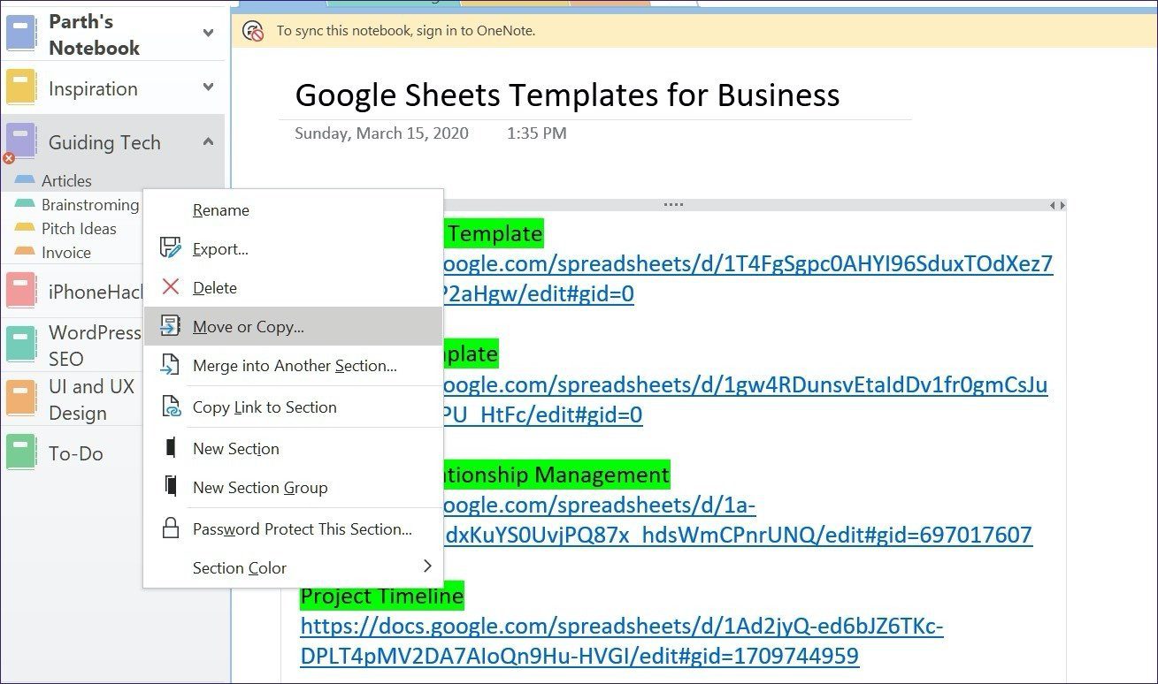This screenshot has width=1158, height=684.
Task: Click the Brainstroming section tab icon
Action: coord(25,204)
